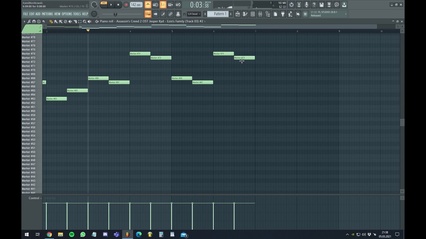The image size is (426, 239).
Task: Toggle the 3-2-1 countdown before recording
Action: tap(163, 5)
